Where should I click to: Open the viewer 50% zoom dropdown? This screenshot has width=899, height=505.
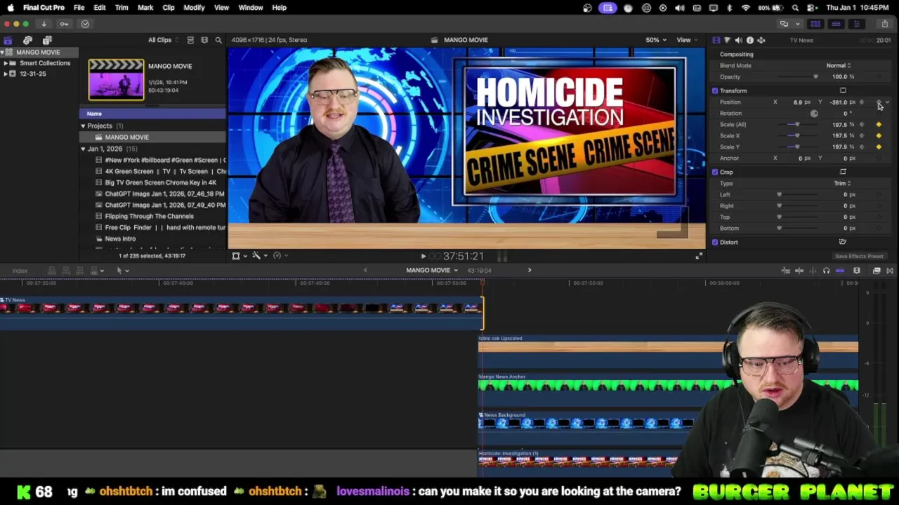coord(656,40)
